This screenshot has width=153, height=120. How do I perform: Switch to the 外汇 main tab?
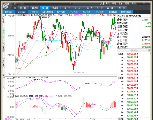[x=99, y=8]
